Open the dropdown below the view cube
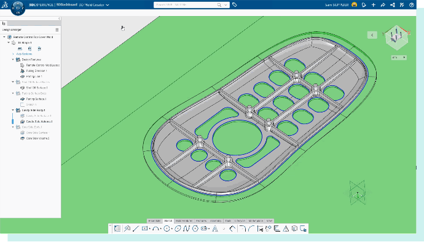 coord(399,58)
